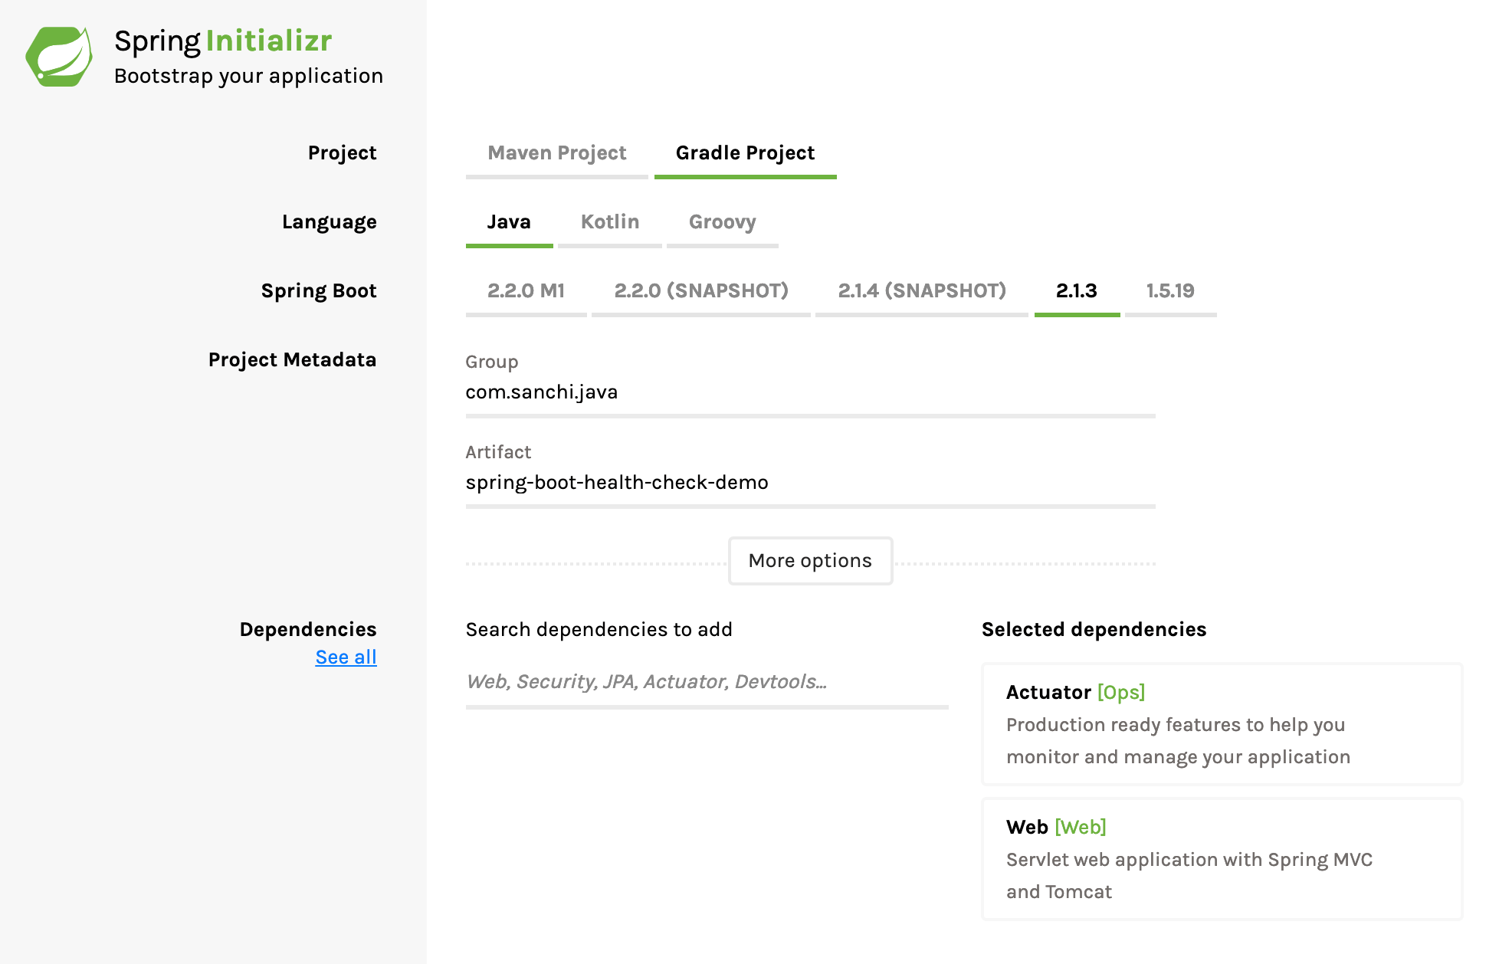
Task: Edit the Artifact spring-boot-health-check-demo
Action: [809, 482]
